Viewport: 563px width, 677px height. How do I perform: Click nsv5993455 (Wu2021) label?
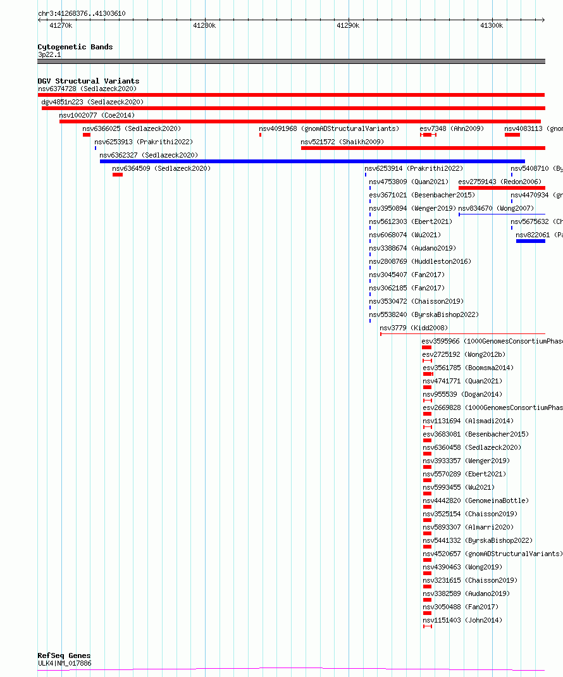tap(459, 487)
